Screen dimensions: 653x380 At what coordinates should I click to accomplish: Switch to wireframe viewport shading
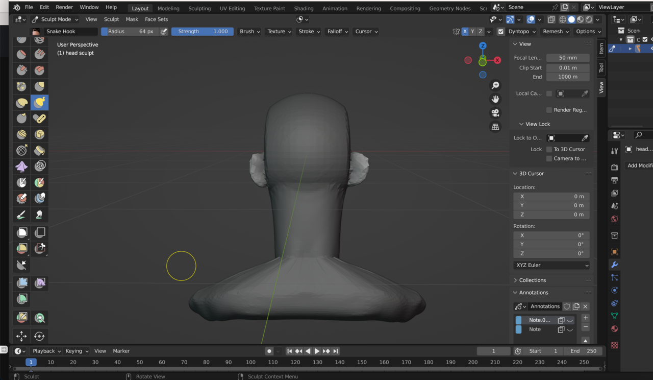[563, 19]
